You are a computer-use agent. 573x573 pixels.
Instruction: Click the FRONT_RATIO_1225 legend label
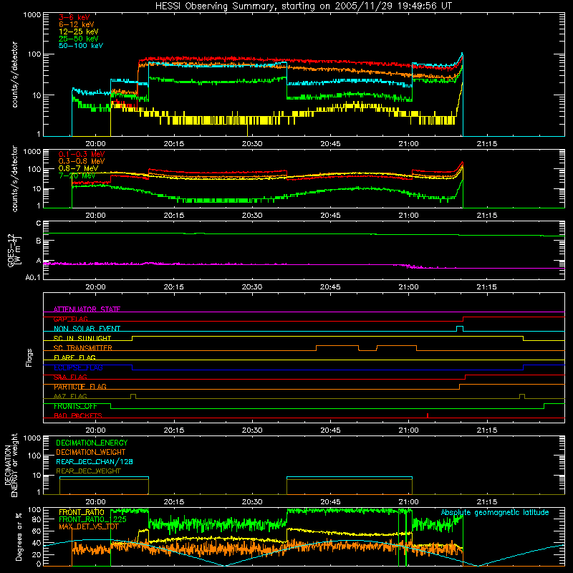92,519
